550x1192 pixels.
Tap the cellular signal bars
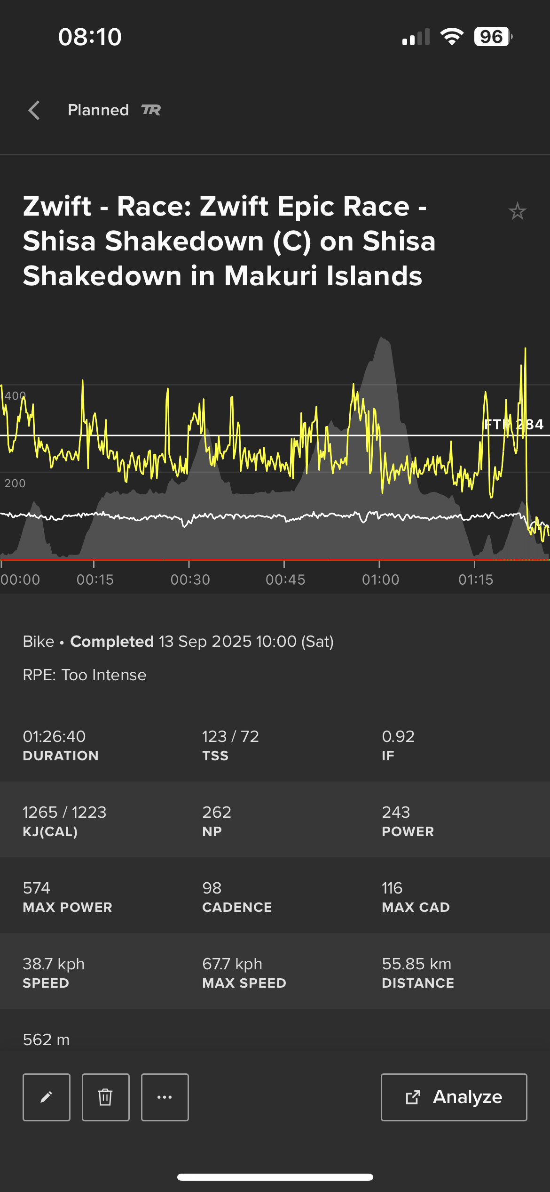416,37
